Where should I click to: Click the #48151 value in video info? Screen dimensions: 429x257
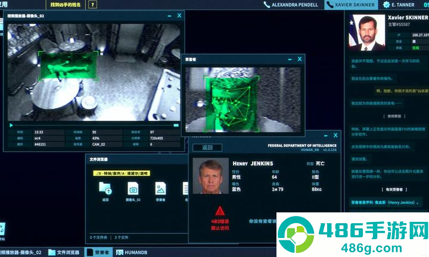point(40,144)
